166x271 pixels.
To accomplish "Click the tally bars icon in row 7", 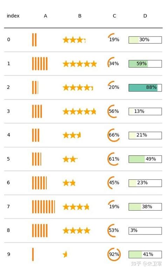I will [x=43, y=206].
